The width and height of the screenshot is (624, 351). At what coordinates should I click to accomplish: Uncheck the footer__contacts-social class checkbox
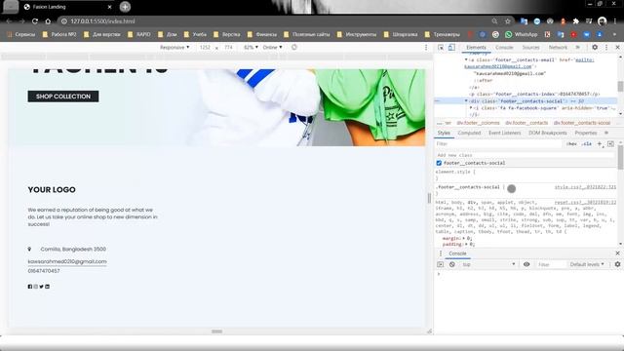coord(439,163)
